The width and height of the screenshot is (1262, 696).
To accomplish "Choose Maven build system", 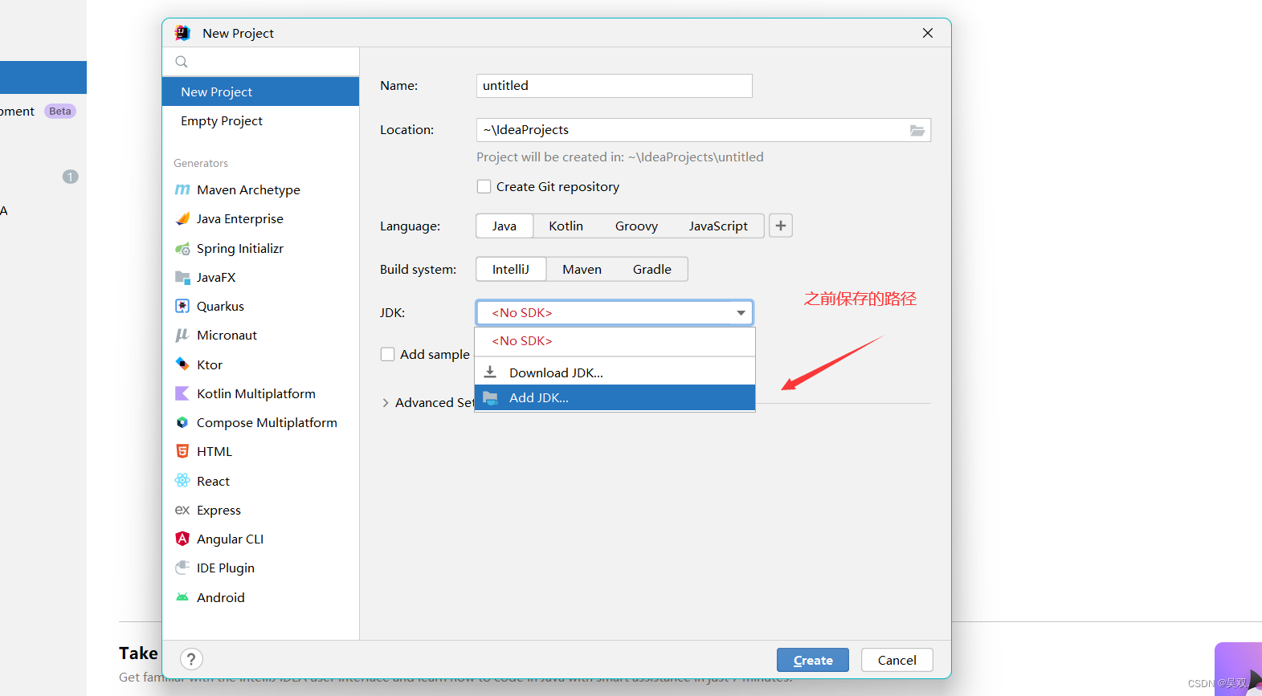I will click(x=582, y=269).
